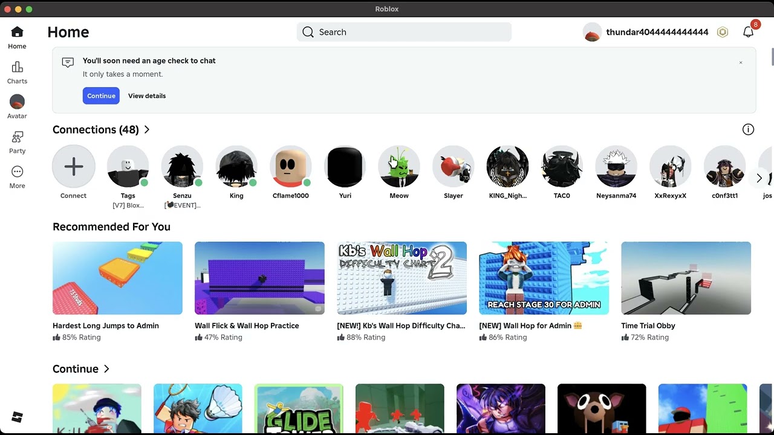
Task: Dismiss the age check banner
Action: point(740,62)
